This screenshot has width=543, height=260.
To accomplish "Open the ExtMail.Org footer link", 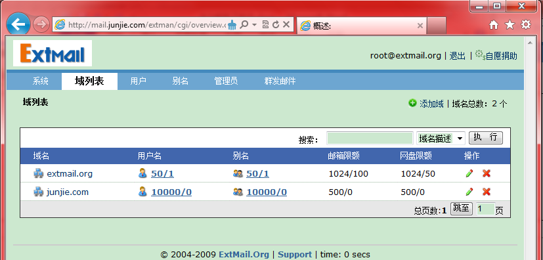I will (x=244, y=255).
